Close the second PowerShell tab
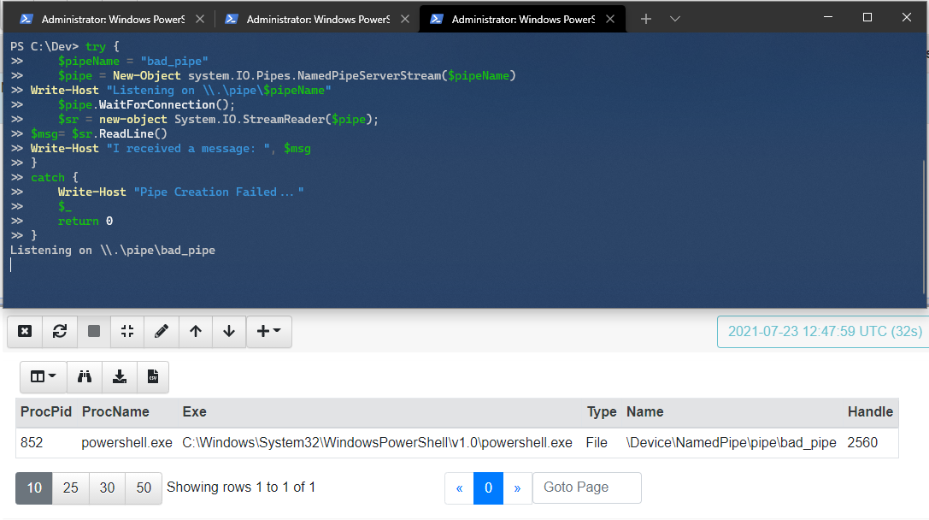 [x=404, y=19]
